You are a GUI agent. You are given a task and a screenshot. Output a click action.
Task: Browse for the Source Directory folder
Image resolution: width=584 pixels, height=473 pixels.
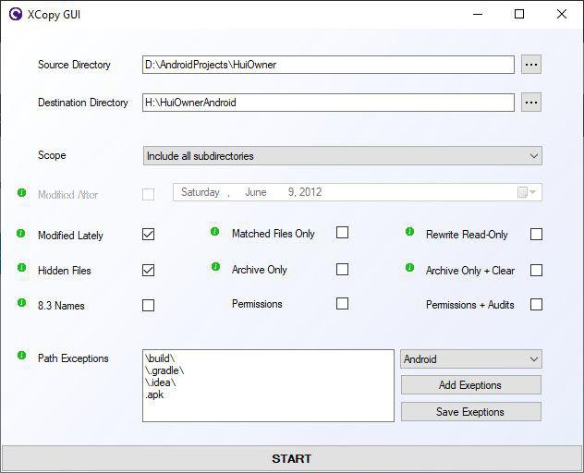coord(531,65)
